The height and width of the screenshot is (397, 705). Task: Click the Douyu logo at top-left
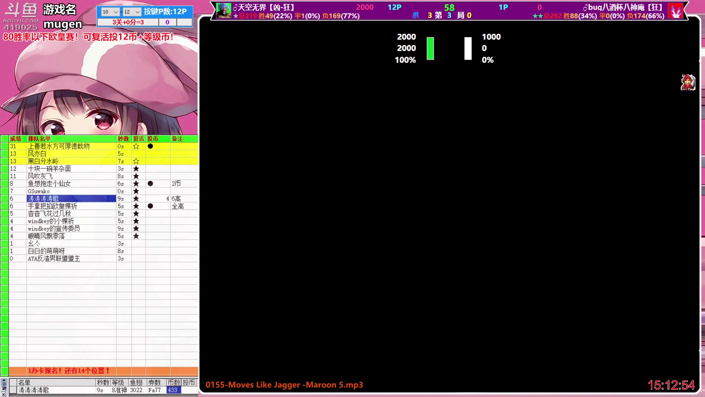coord(20,17)
